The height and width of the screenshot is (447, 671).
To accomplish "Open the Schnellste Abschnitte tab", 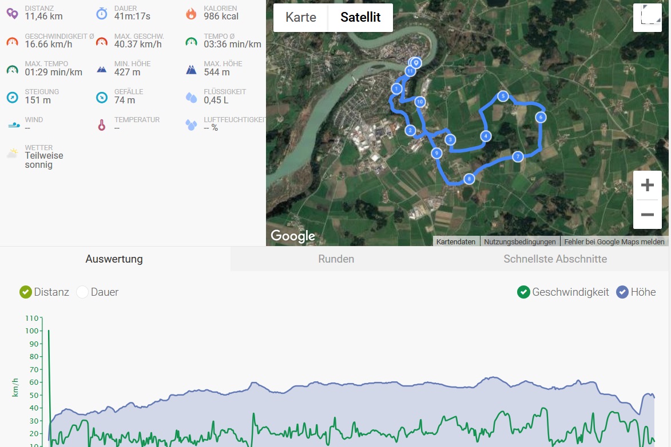I will coord(555,259).
